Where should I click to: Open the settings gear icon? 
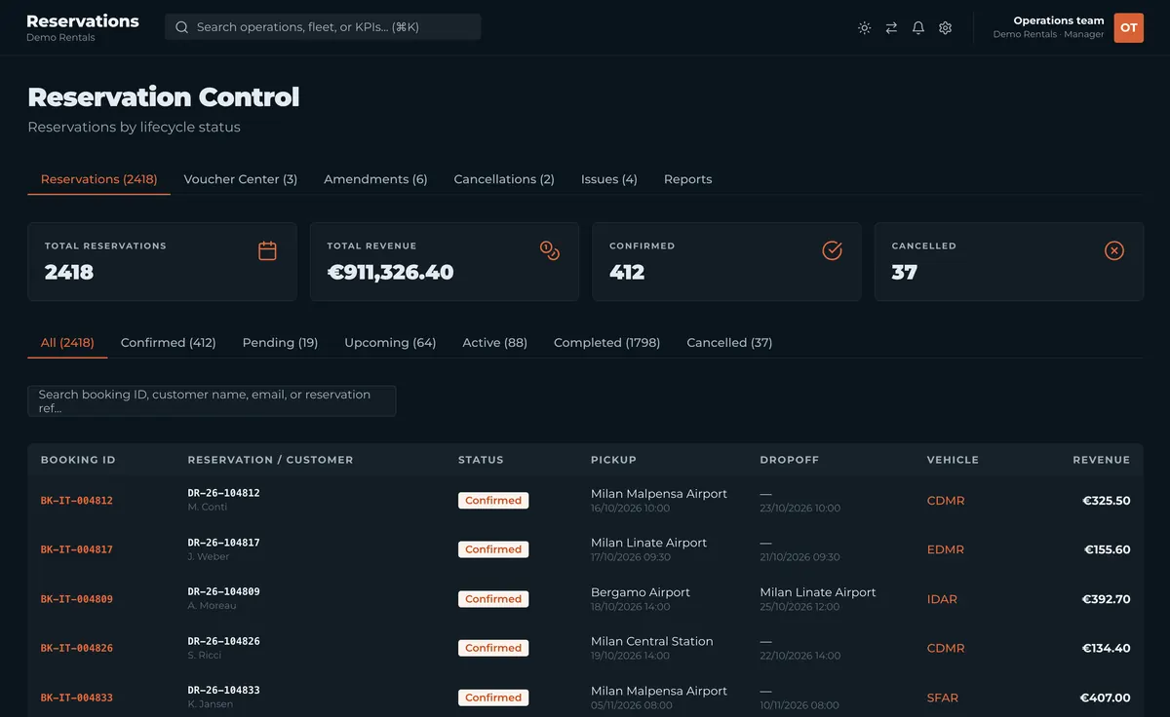[945, 28]
